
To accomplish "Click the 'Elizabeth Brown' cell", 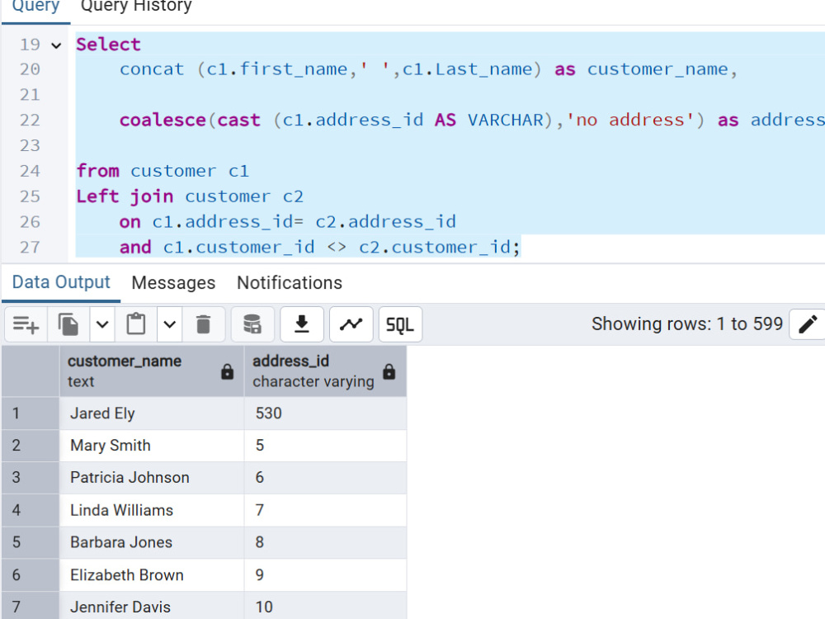I will coord(152,575).
